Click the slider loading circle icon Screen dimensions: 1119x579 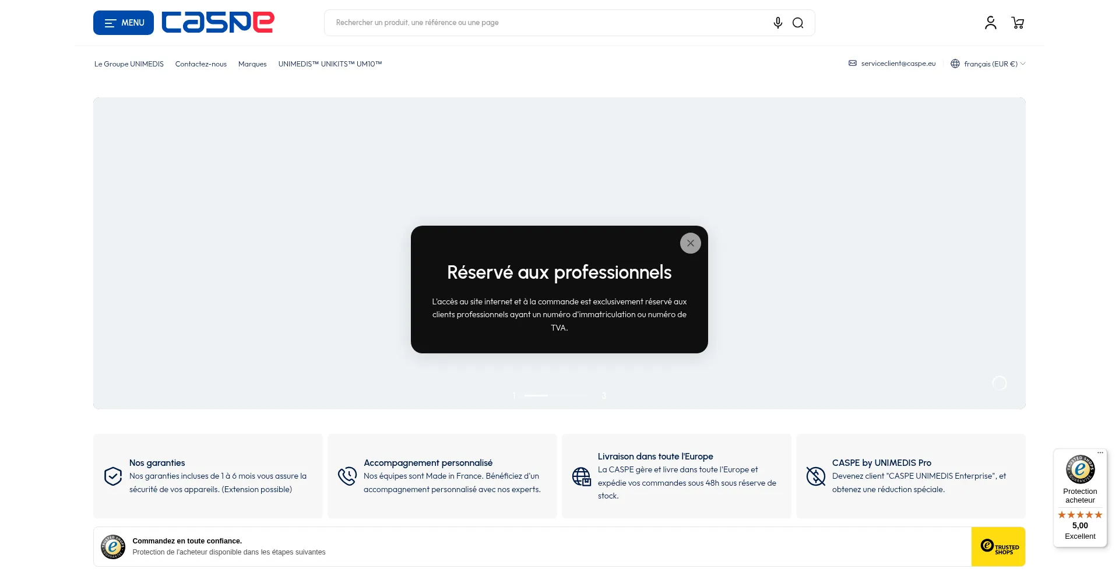(x=1000, y=383)
